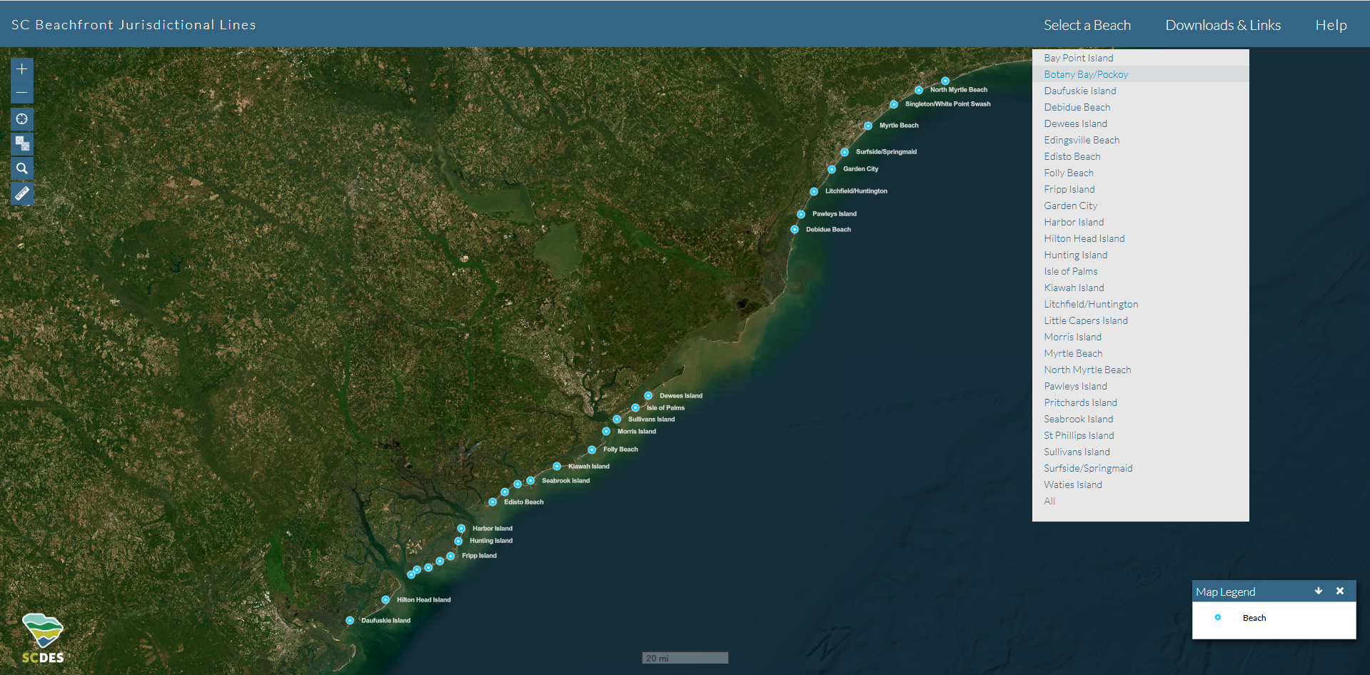Zoom out of the map
Viewport: 1370px width, 675px height.
pos(22,93)
